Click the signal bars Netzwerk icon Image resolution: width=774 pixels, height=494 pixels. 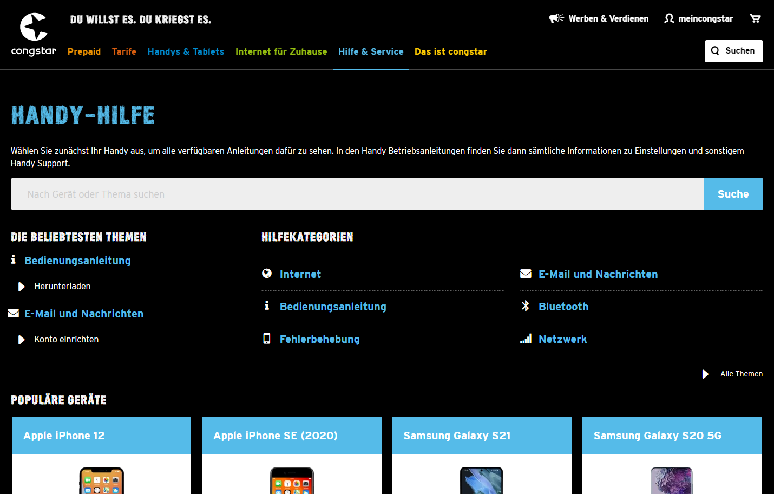526,339
